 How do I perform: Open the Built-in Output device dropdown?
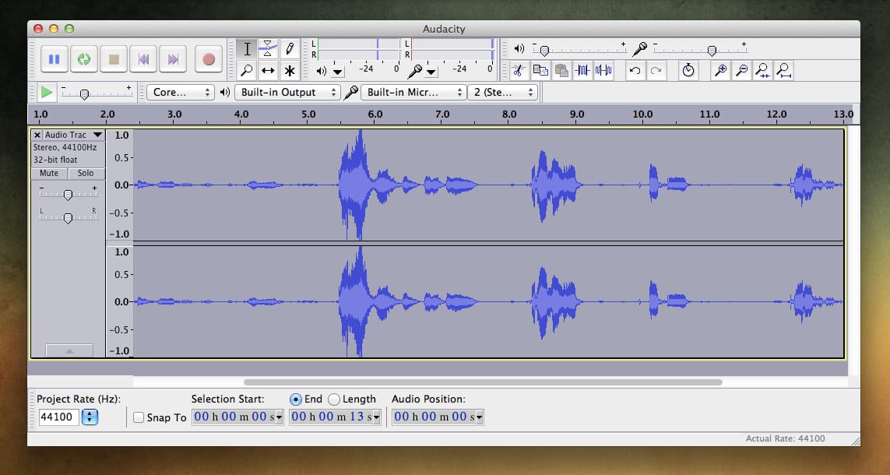point(287,92)
